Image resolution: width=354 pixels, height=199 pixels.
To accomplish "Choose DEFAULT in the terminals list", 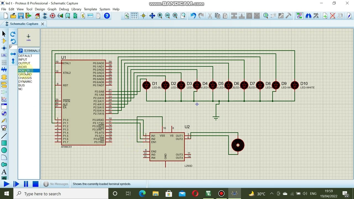I will (25, 56).
